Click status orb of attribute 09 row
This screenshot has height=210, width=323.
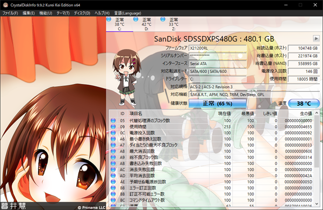point(113,127)
